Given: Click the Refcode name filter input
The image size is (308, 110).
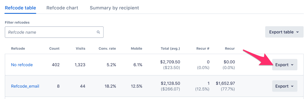Looking at the screenshot, I should (51, 32).
